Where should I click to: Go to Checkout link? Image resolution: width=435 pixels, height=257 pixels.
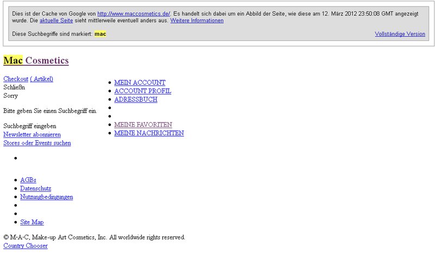(x=16, y=79)
